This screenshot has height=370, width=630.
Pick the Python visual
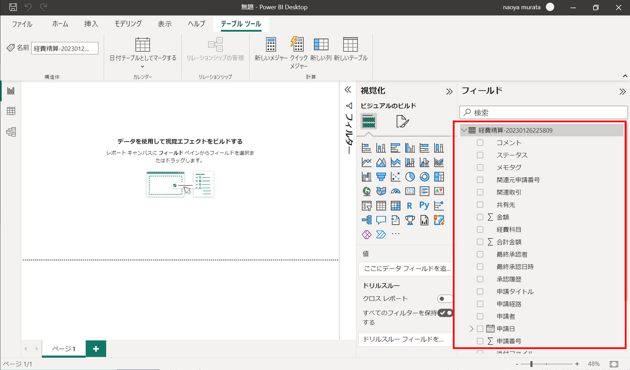pos(425,205)
